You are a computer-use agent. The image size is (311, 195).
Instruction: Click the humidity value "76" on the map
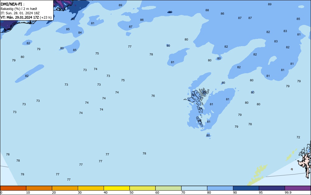[153, 96]
